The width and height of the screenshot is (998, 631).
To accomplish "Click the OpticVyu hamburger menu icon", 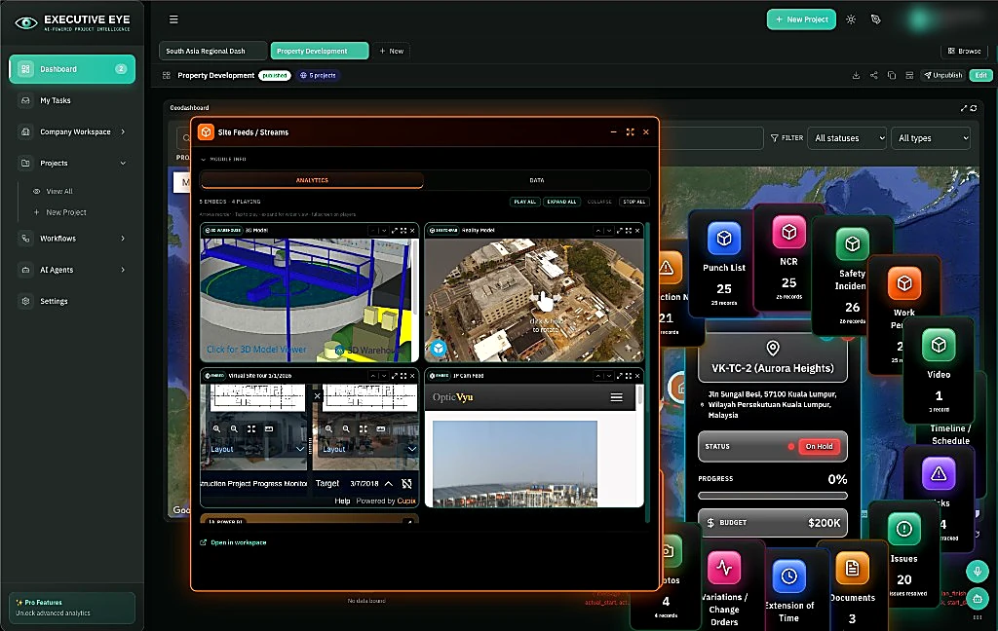I will tap(616, 397).
